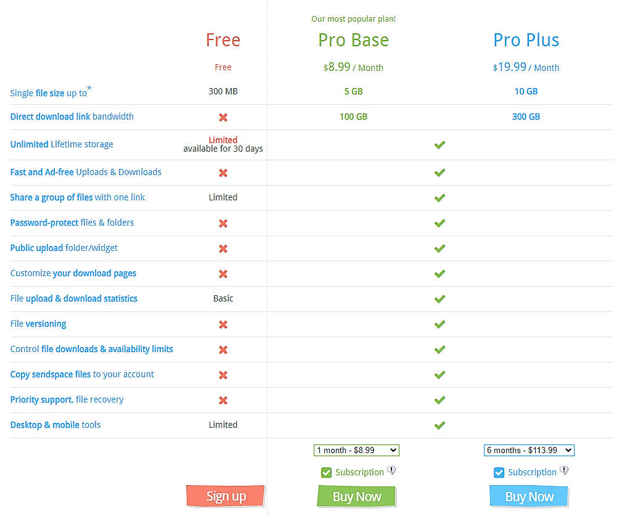Disable the Pro Plus Subscription checkbox
The height and width of the screenshot is (516, 622).
pos(498,472)
